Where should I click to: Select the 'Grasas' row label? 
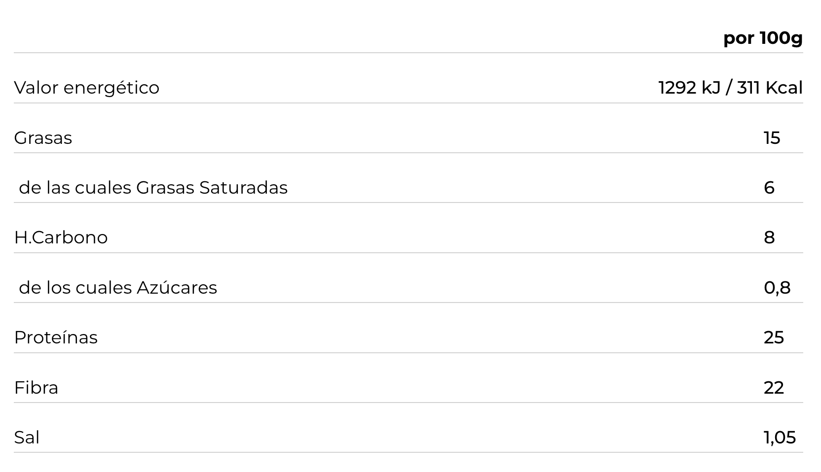43,138
